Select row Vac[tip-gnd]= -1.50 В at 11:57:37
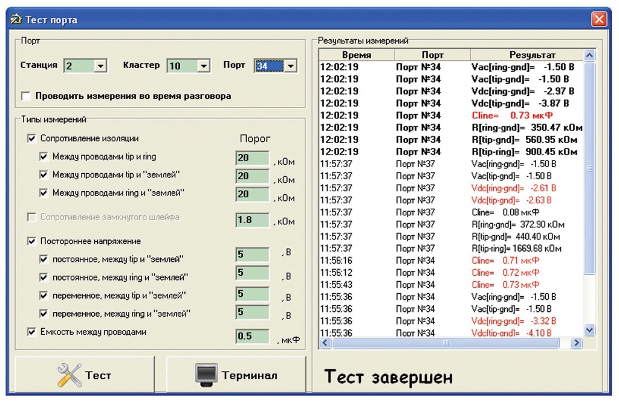Screen dimensions: 619x403 (451, 176)
